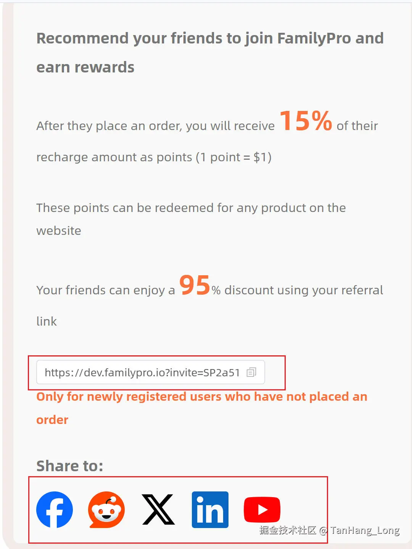
Task: Share the referral link to Facebook
Action: [54, 509]
